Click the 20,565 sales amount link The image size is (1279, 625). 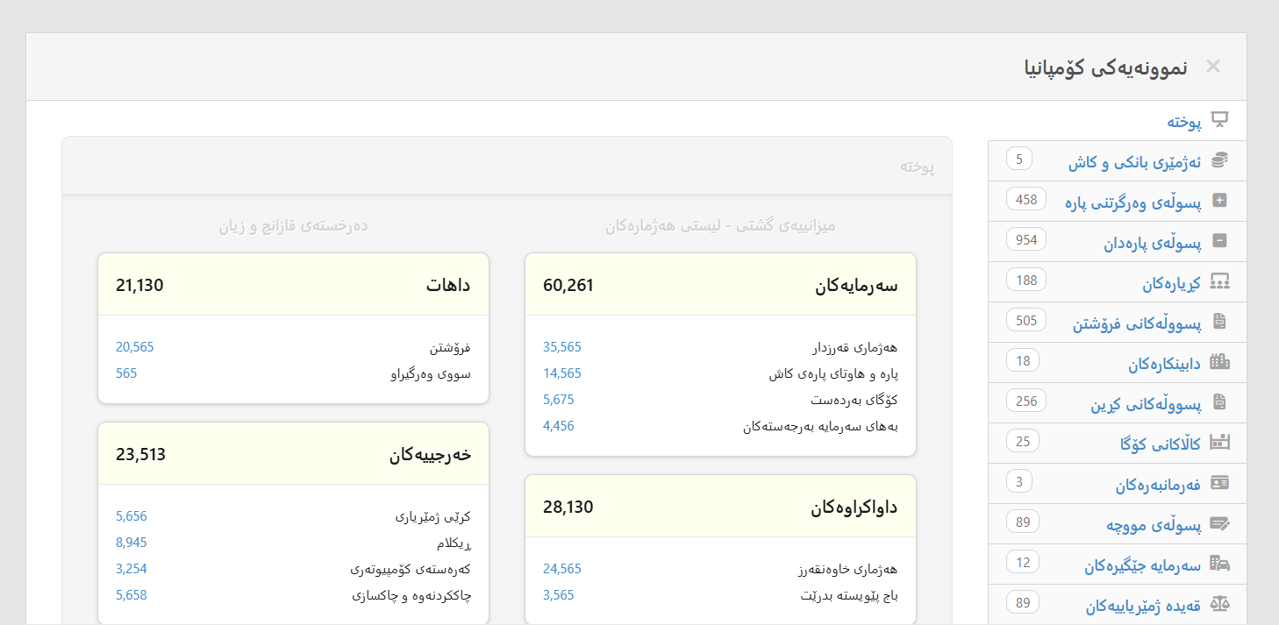tap(133, 346)
